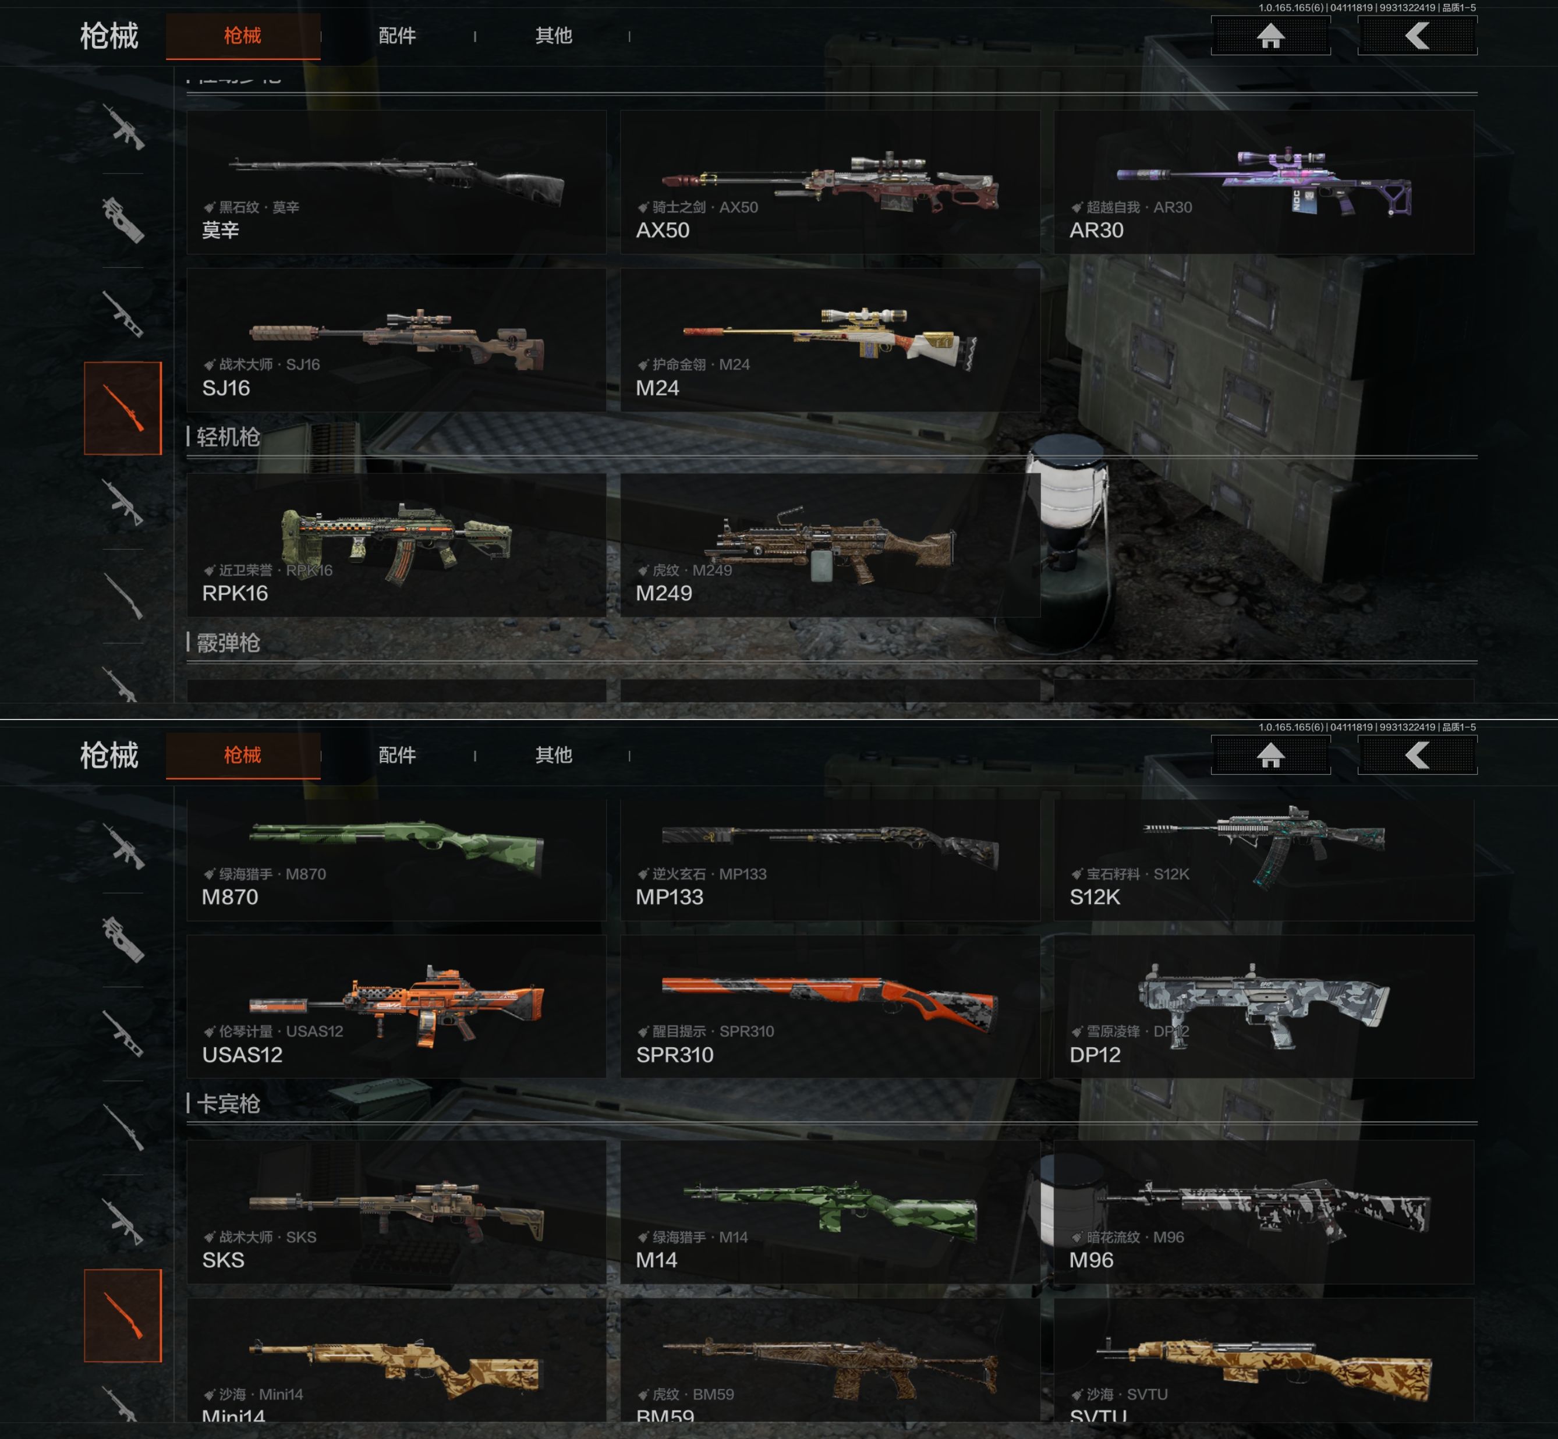Open the AX50 sniper rifle card
Screen dimensions: 1558x1439
click(830, 182)
